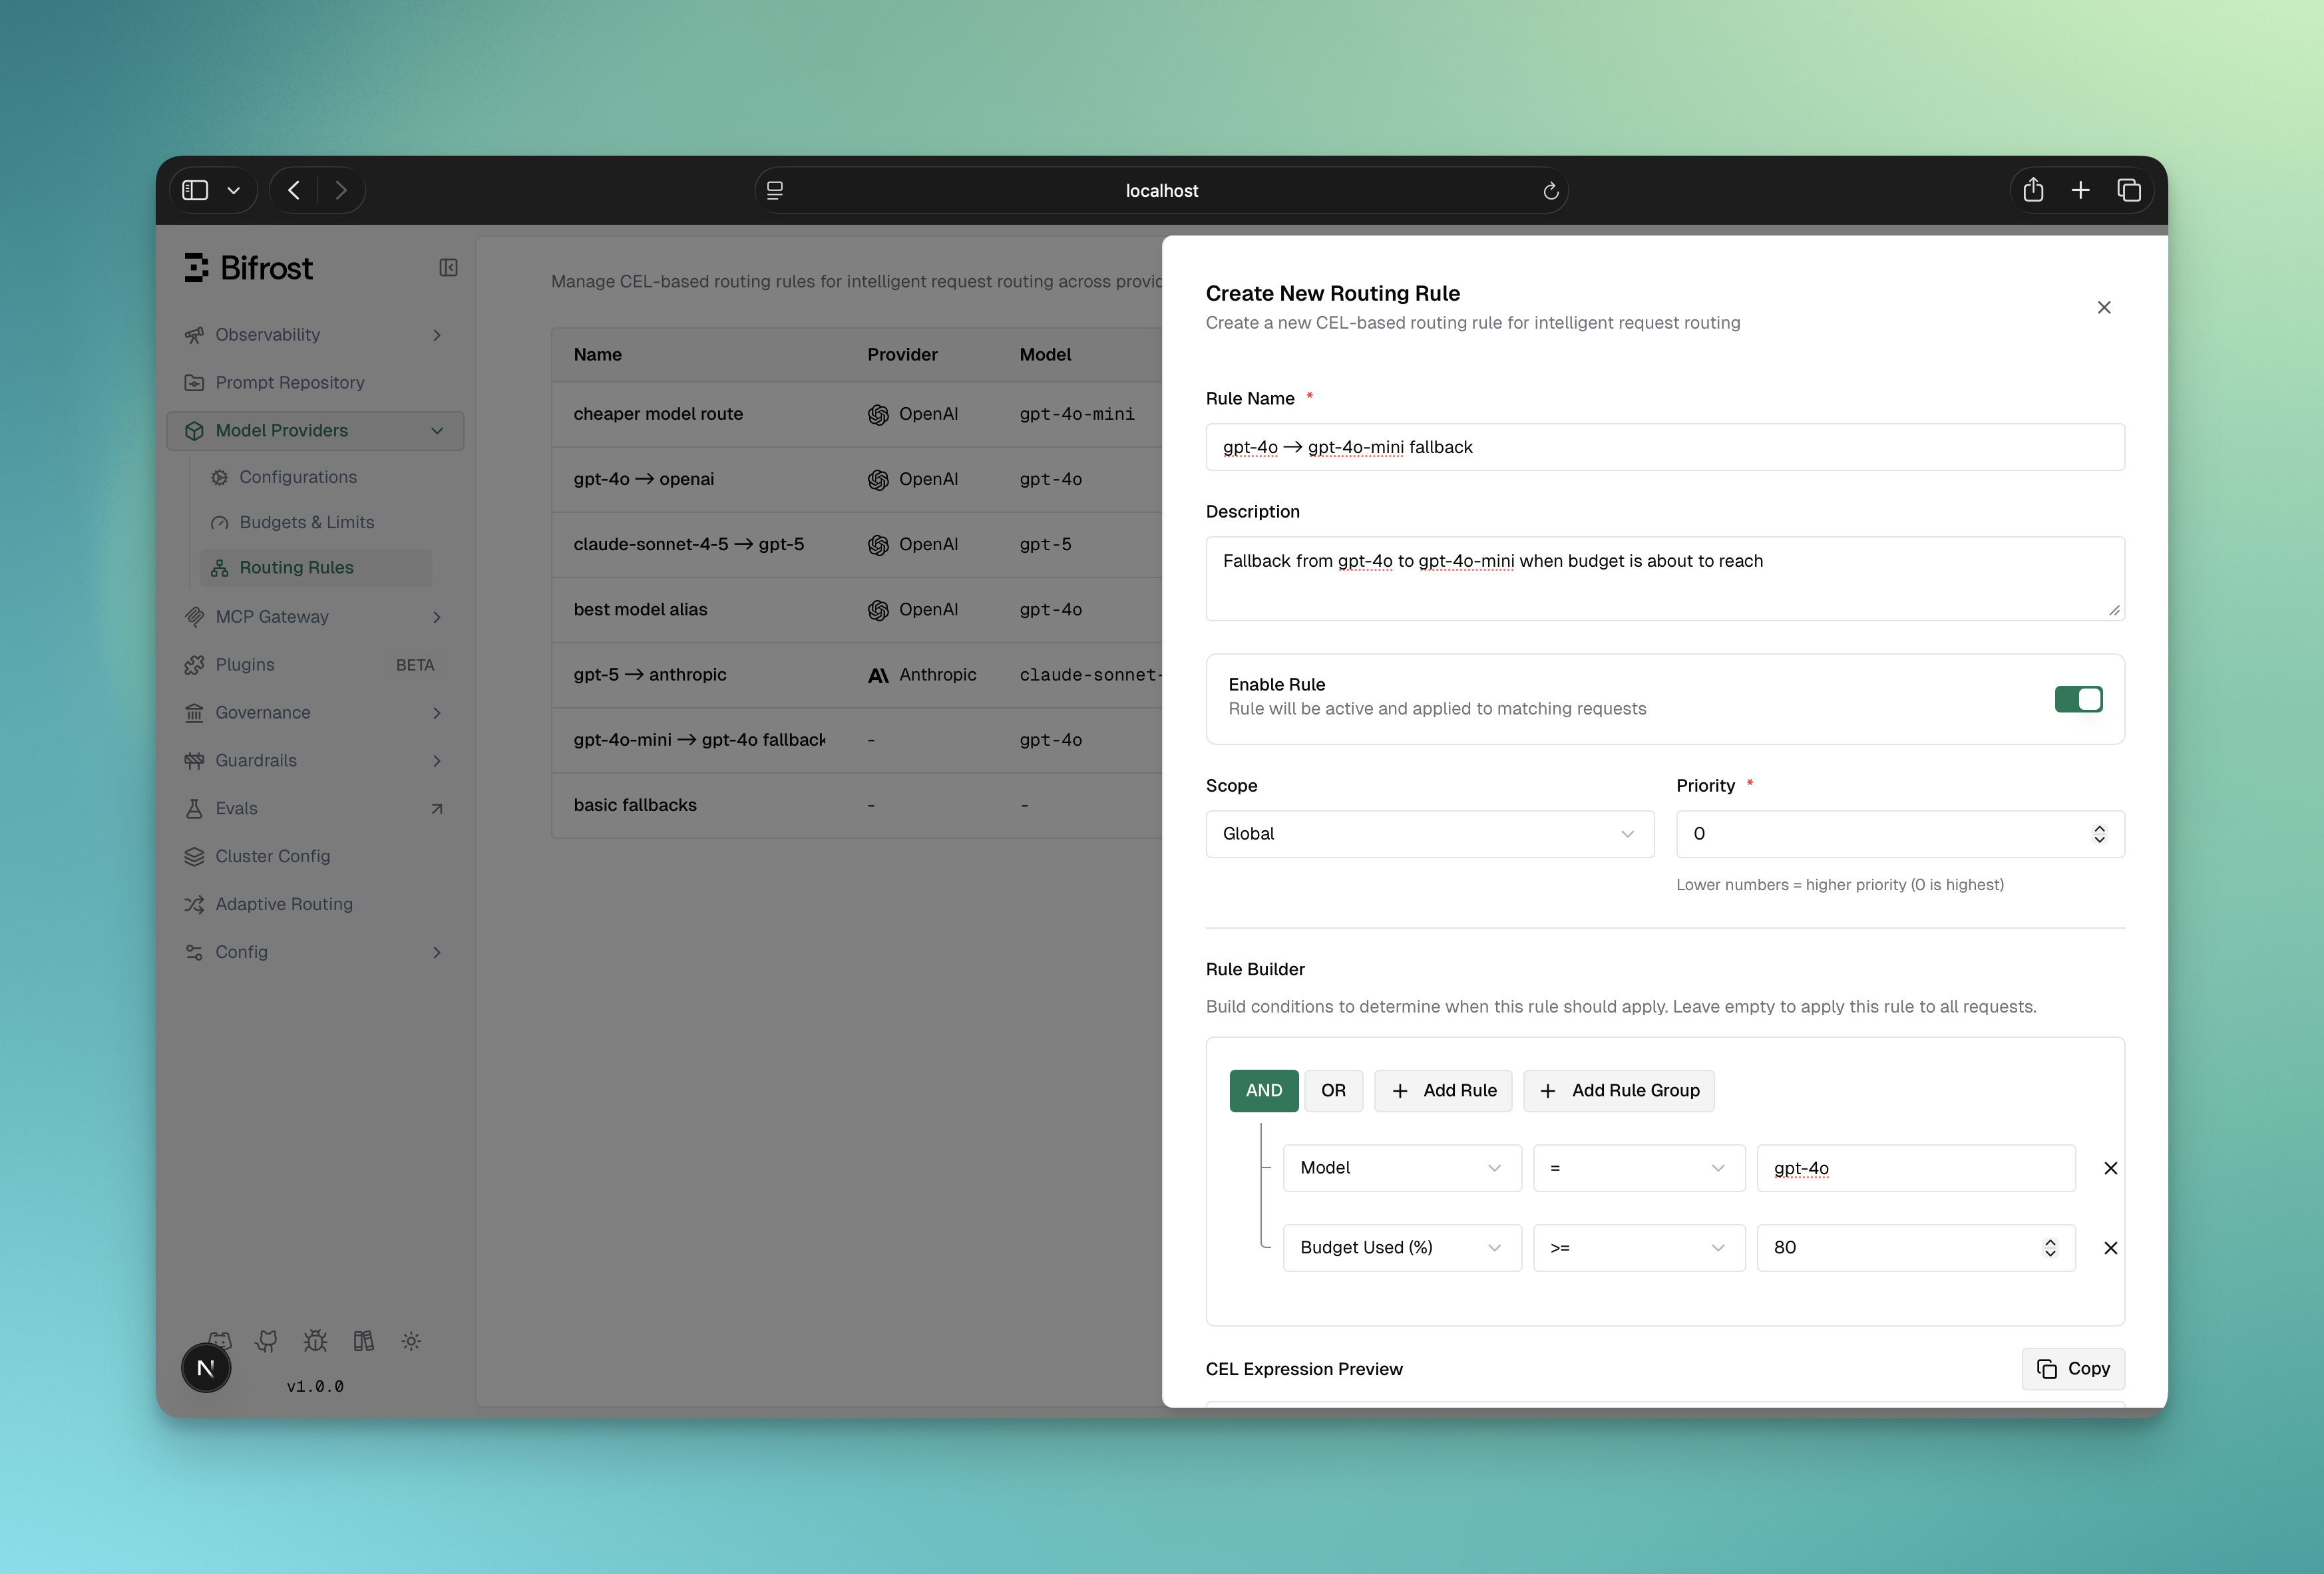Image resolution: width=2324 pixels, height=1574 pixels.
Task: Open the >= operator dropdown
Action: click(1638, 1248)
